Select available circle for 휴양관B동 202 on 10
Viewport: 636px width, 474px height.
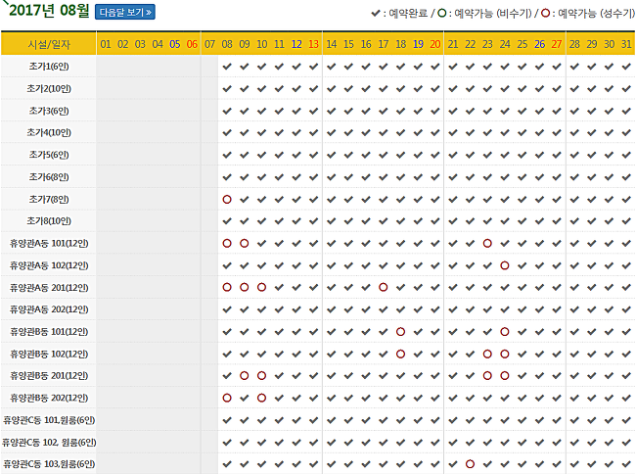pyautogui.click(x=261, y=398)
